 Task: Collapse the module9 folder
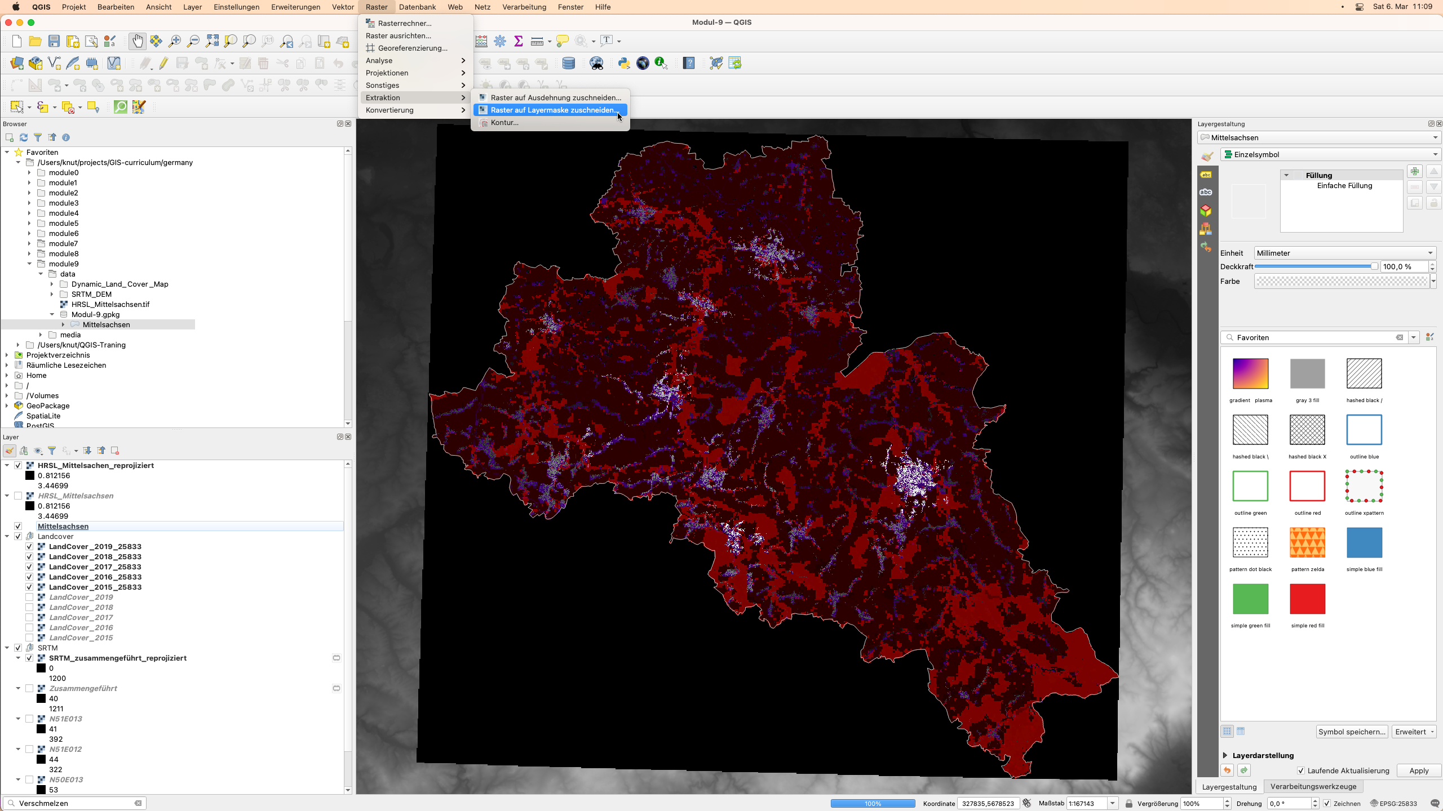[29, 264]
